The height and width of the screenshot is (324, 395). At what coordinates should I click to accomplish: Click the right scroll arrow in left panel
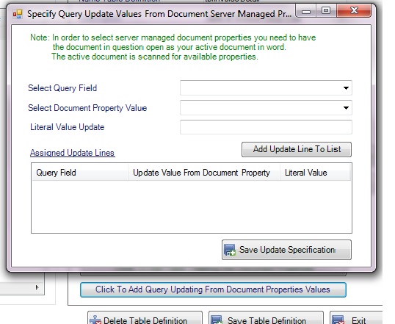37,287
